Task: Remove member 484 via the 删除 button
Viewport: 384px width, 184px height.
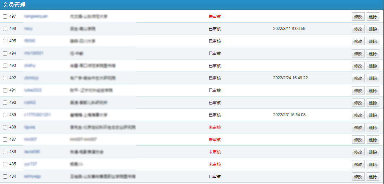Action: tap(373, 177)
